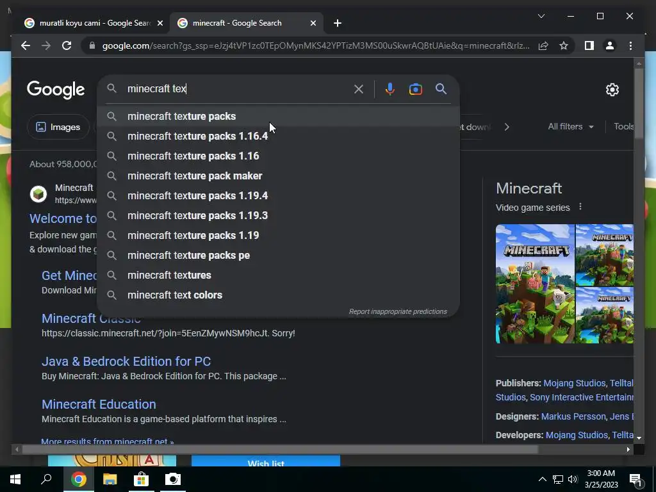Open the Chrome profile menu

[x=610, y=45]
